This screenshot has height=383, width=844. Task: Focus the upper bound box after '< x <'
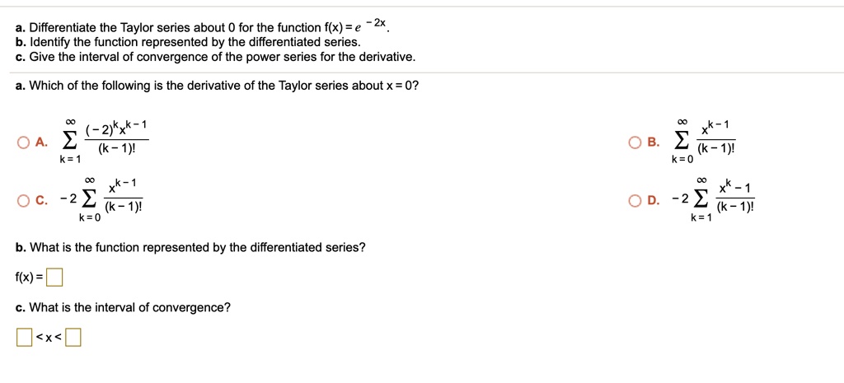73,338
